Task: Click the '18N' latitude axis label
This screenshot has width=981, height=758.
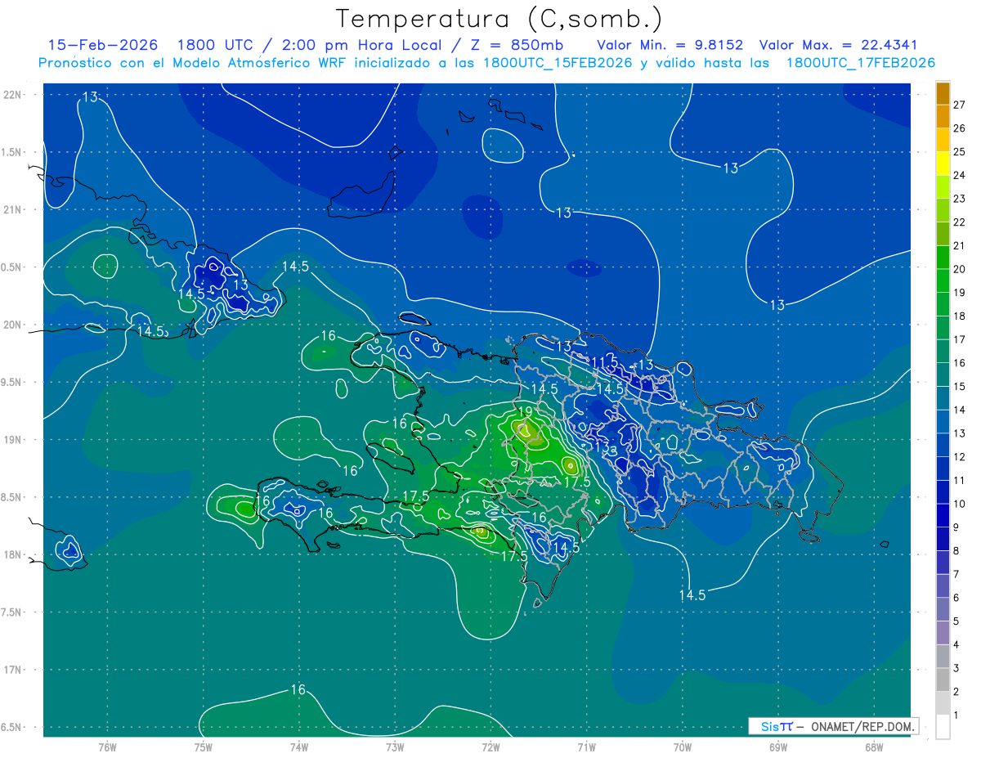Action: point(12,555)
